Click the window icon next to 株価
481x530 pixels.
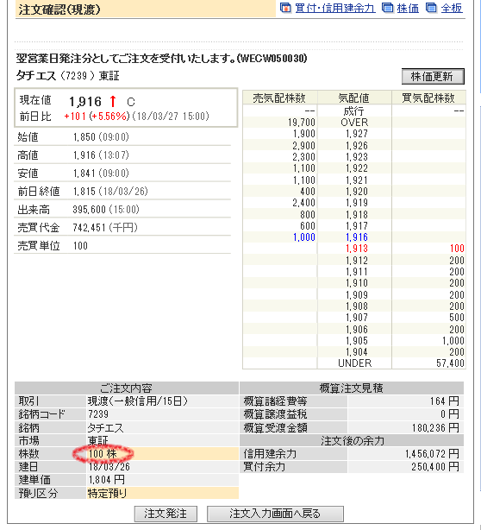[x=388, y=8]
